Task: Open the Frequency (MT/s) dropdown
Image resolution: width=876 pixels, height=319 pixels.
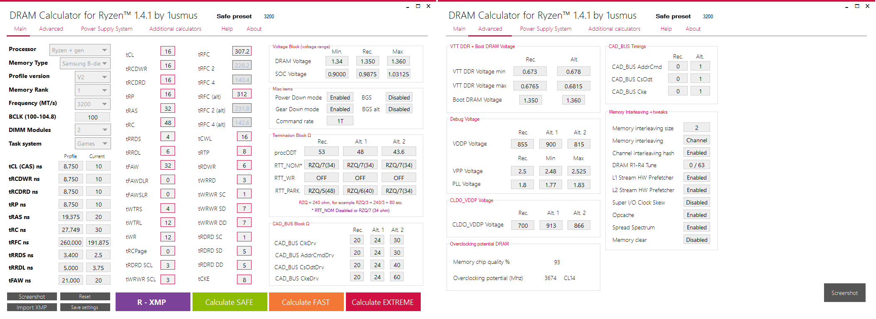Action: tap(93, 104)
